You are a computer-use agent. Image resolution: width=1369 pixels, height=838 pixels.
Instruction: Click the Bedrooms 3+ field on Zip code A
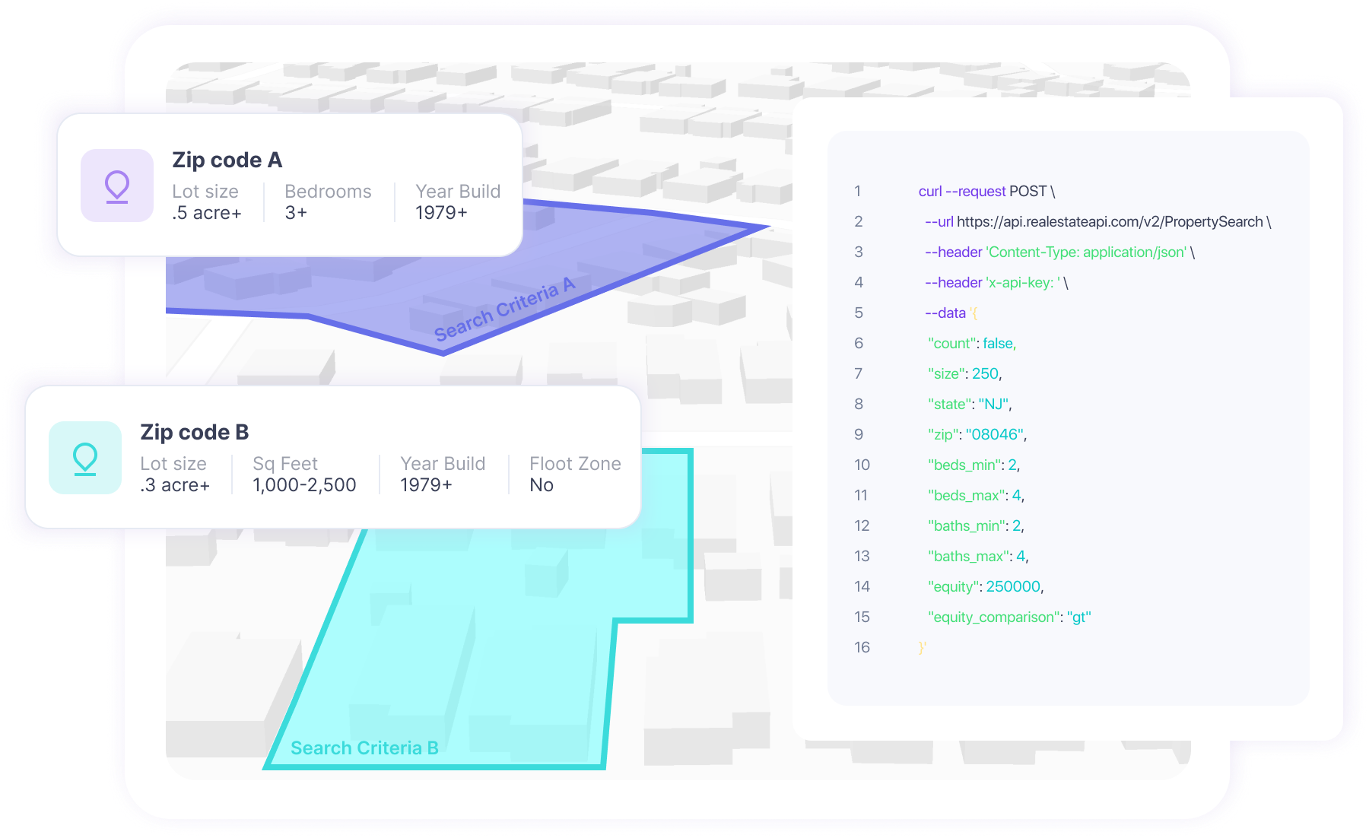(327, 202)
